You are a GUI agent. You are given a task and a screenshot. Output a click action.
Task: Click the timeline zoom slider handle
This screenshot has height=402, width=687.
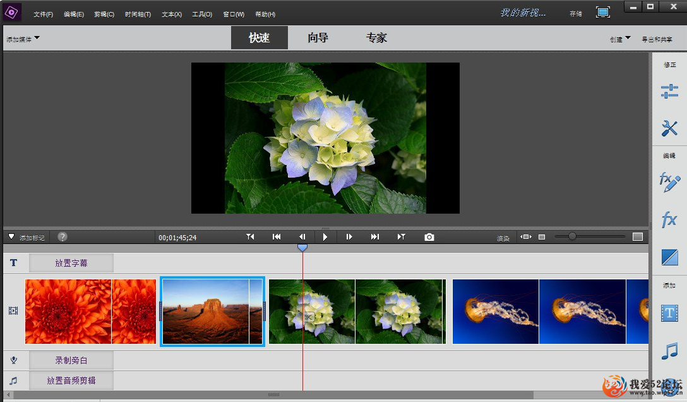click(572, 236)
